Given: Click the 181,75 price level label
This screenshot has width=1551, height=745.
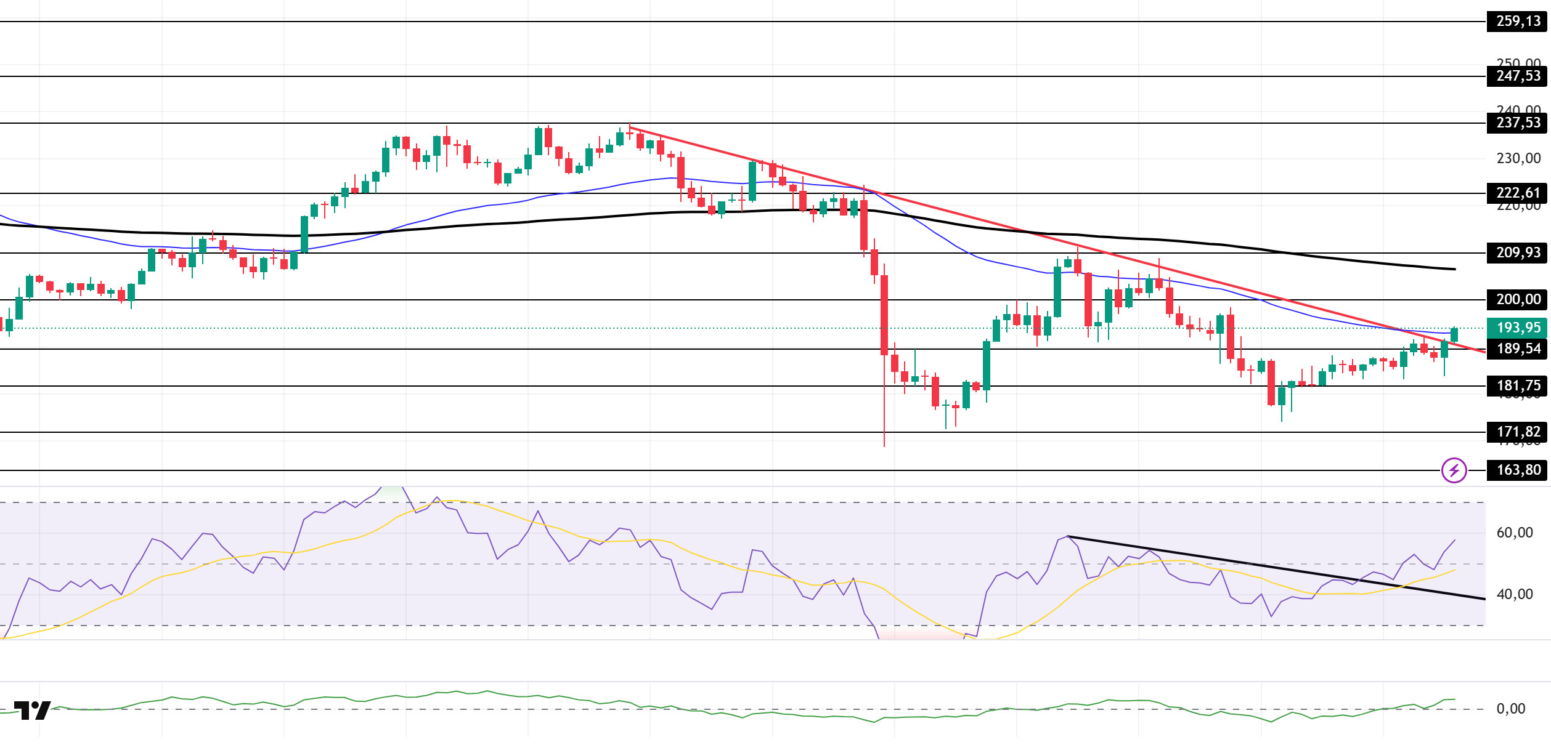Looking at the screenshot, I should pos(1518,386).
